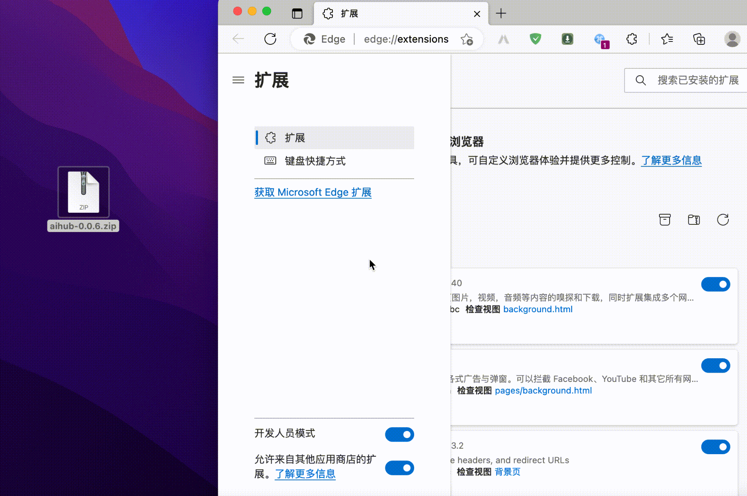This screenshot has width=747, height=496.
Task: Open the downloader extension icon
Action: 568,39
